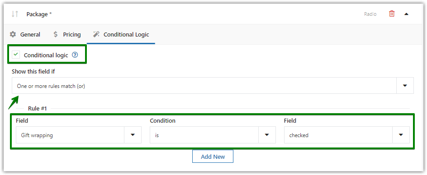Click the Package field title
427x175 pixels.
(x=39, y=14)
